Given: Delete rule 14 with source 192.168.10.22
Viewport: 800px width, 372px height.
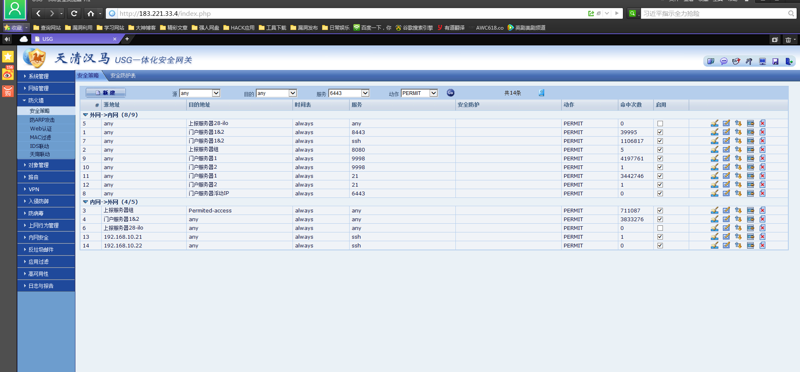Looking at the screenshot, I should (762, 245).
